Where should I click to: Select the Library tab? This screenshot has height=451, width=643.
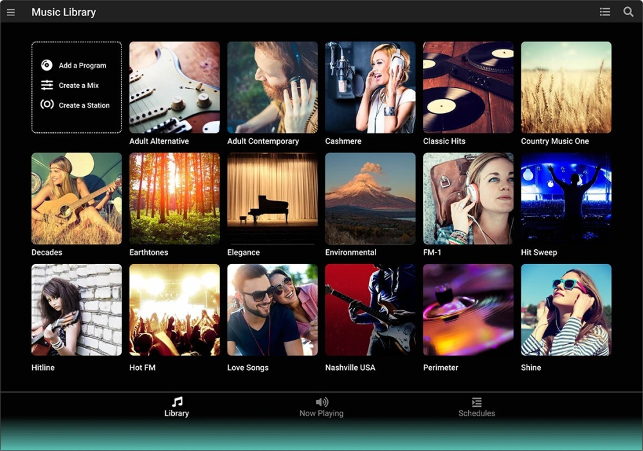pos(176,408)
